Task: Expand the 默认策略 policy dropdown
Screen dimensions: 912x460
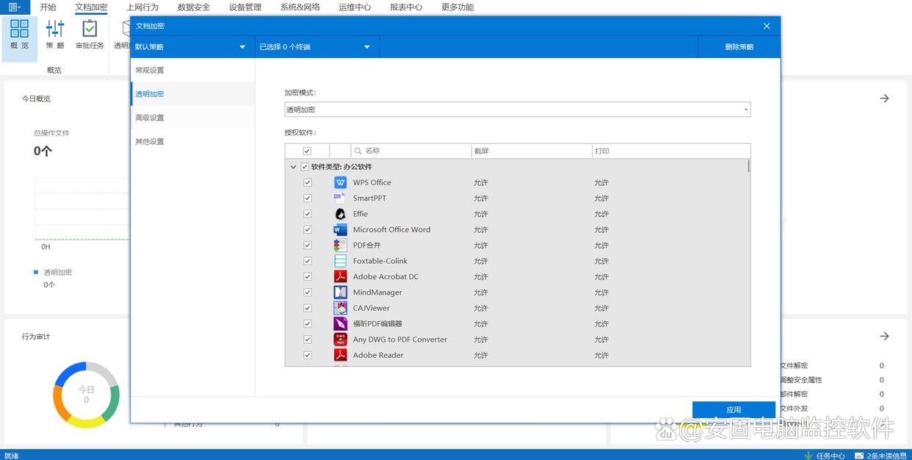Action: (191, 47)
